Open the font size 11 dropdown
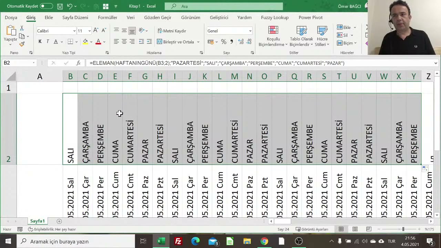Viewport: 441px width, 248px height. (89, 31)
